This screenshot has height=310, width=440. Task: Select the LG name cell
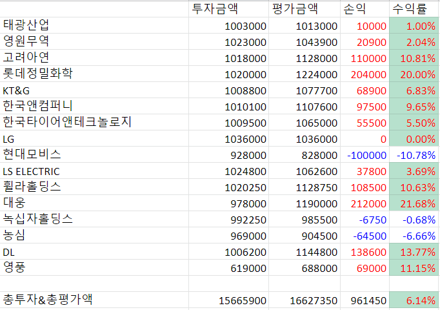coord(94,138)
